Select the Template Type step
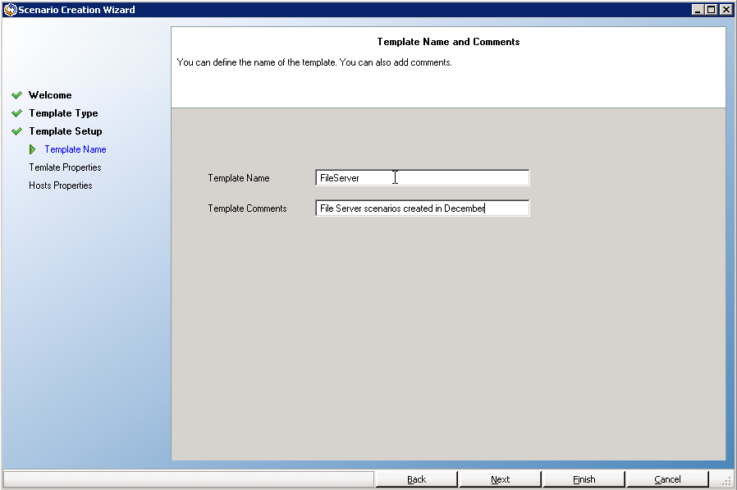The width and height of the screenshot is (737, 490). coord(63,113)
